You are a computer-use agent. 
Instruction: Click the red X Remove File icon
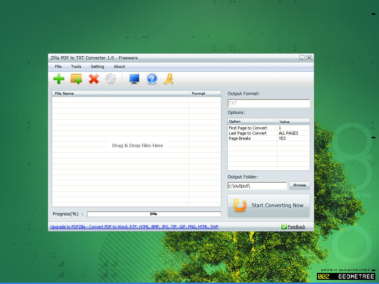pyautogui.click(x=94, y=79)
